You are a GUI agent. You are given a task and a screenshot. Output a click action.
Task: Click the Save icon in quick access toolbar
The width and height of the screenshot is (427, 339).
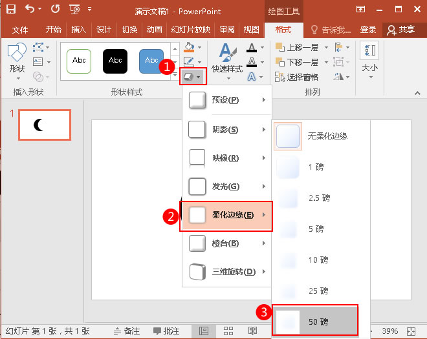(11, 10)
